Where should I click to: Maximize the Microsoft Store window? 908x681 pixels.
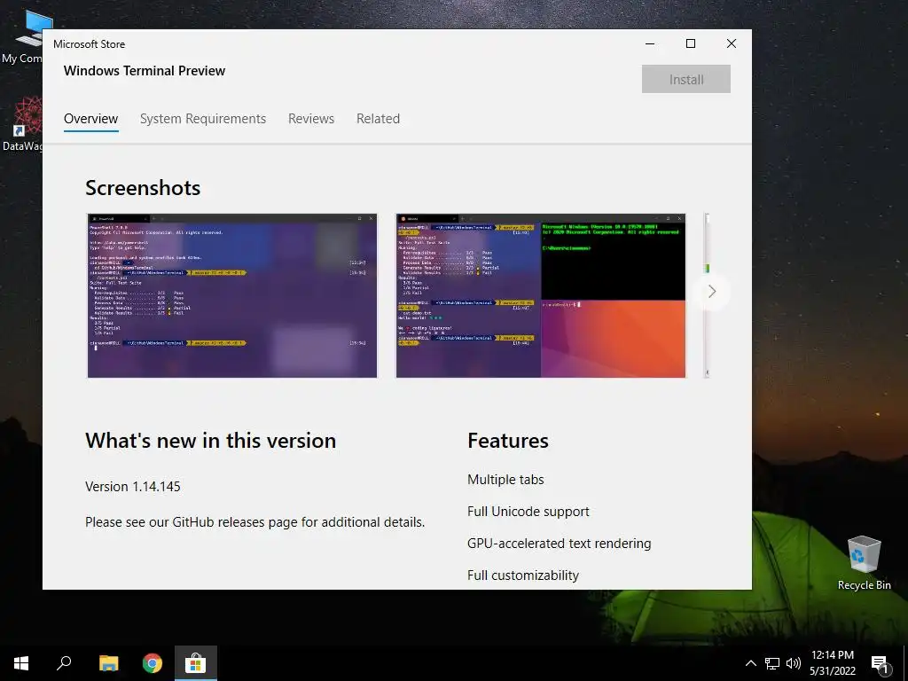pos(690,44)
